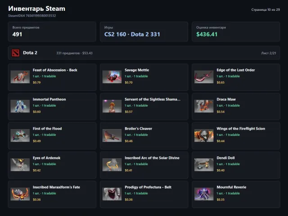
Task: Click the $0.65 price of Edge of the Lost Order
Action: (x=220, y=82)
